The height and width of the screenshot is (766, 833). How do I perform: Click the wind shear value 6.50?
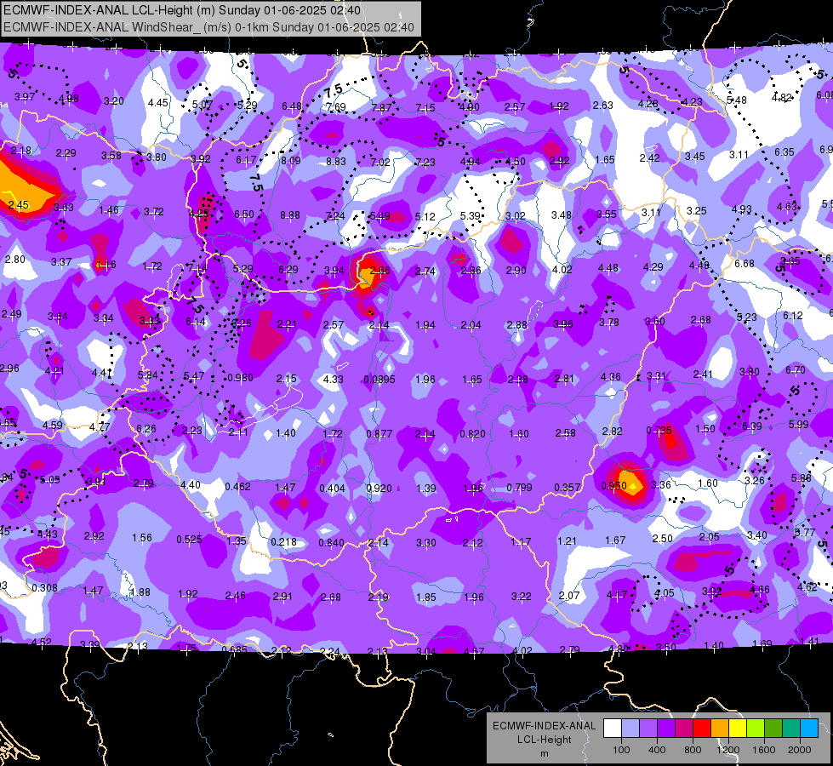tap(244, 214)
